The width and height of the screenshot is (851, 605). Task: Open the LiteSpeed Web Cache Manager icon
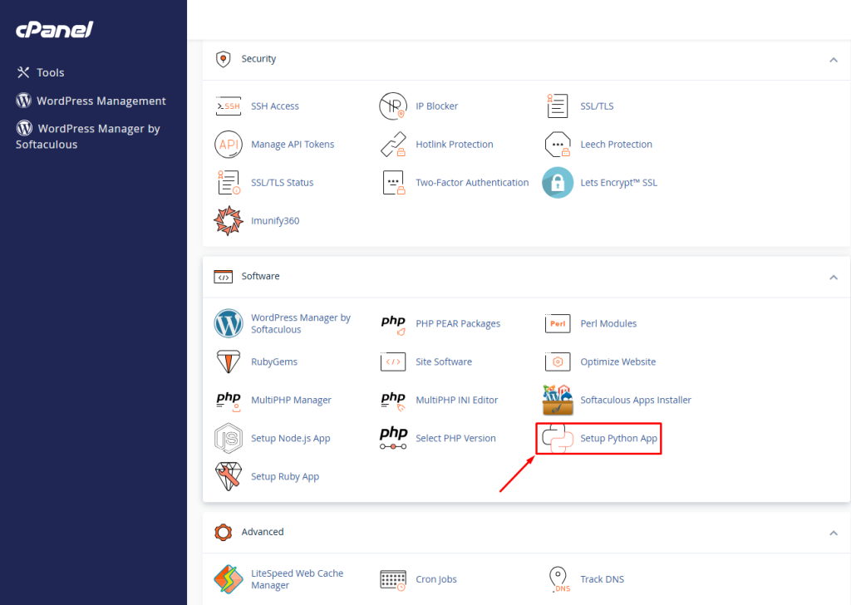[228, 579]
